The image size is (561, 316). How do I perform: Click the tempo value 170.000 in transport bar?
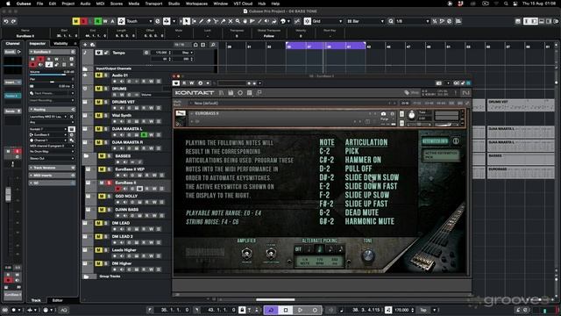tap(401, 310)
